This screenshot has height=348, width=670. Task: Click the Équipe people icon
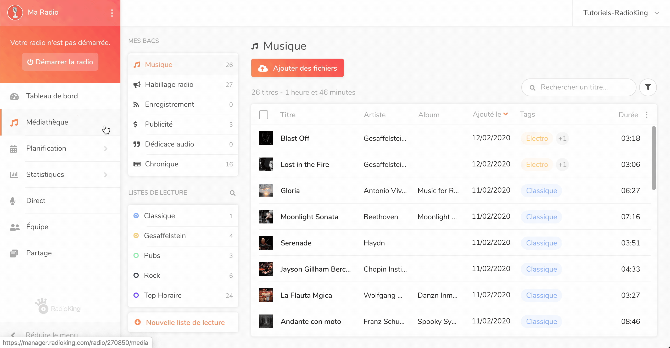pyautogui.click(x=15, y=227)
